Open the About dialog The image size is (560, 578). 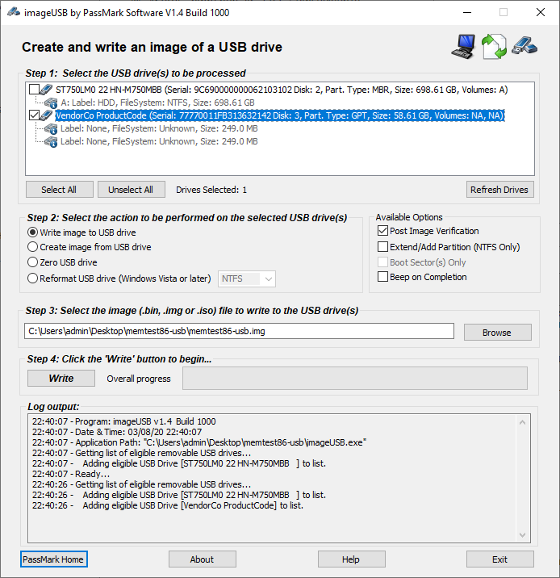point(203,559)
